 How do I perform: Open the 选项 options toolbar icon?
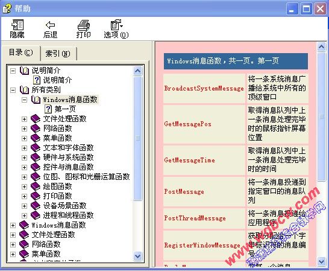click(x=116, y=25)
